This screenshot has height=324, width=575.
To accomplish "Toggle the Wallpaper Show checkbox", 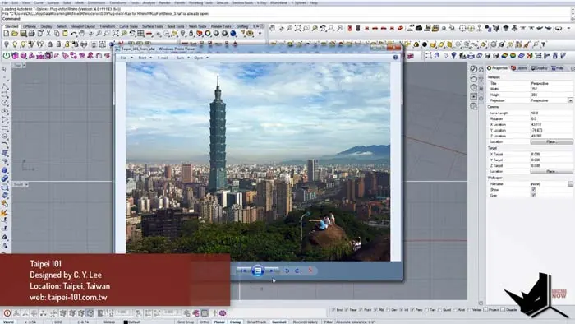I will (x=534, y=190).
